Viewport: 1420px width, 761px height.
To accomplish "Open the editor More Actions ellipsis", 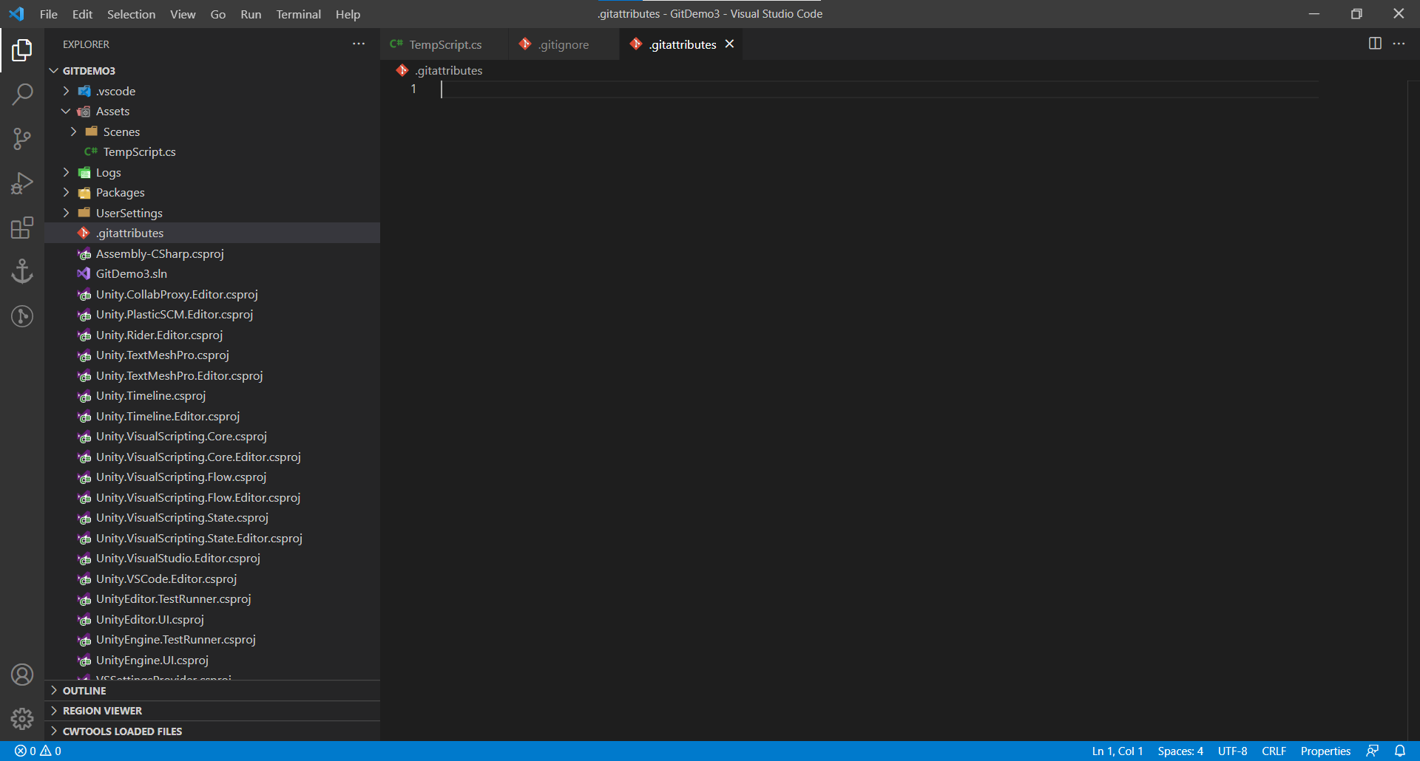I will click(1399, 44).
